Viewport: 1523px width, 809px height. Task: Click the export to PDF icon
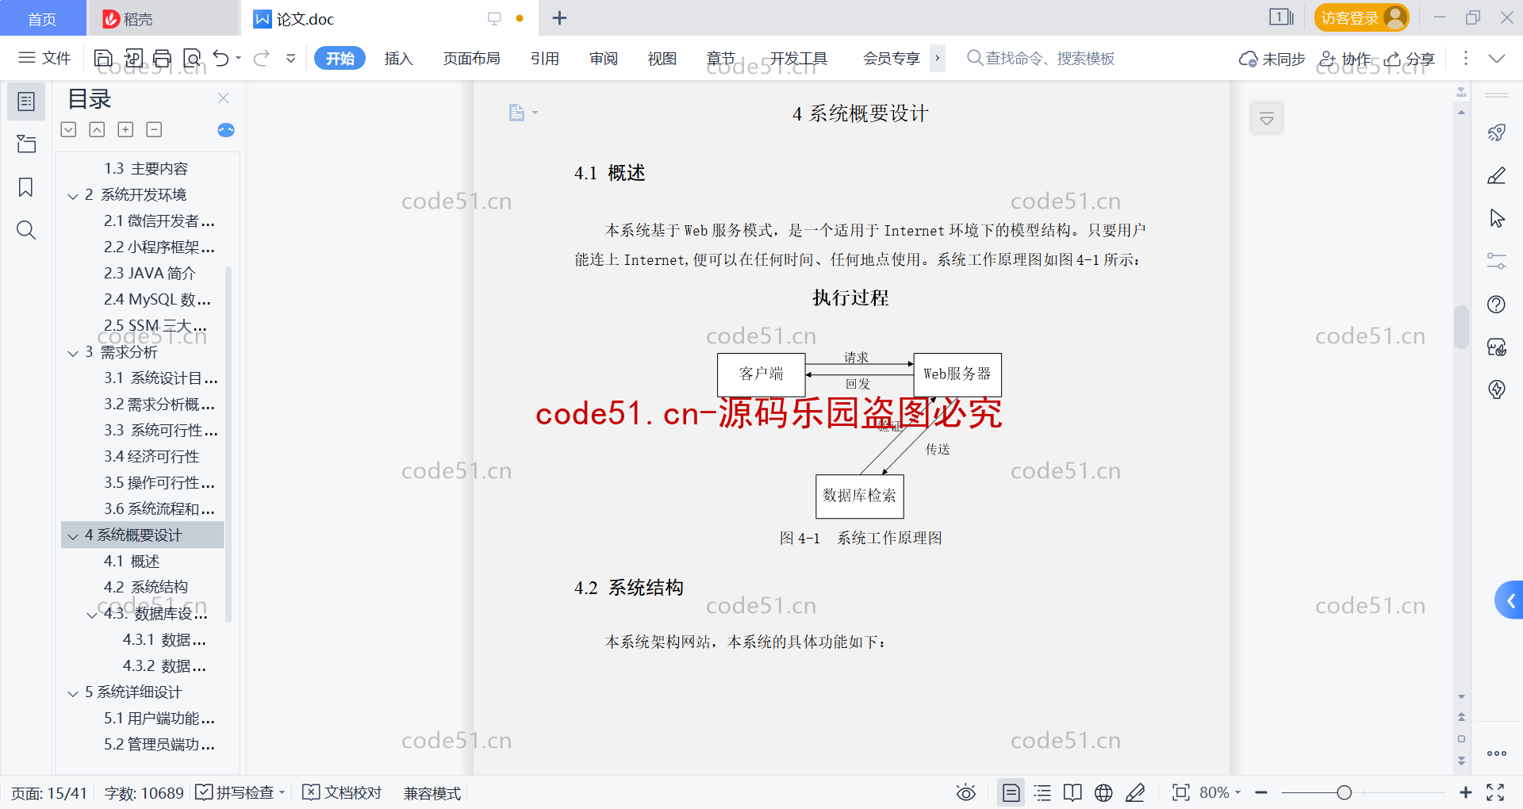[133, 58]
